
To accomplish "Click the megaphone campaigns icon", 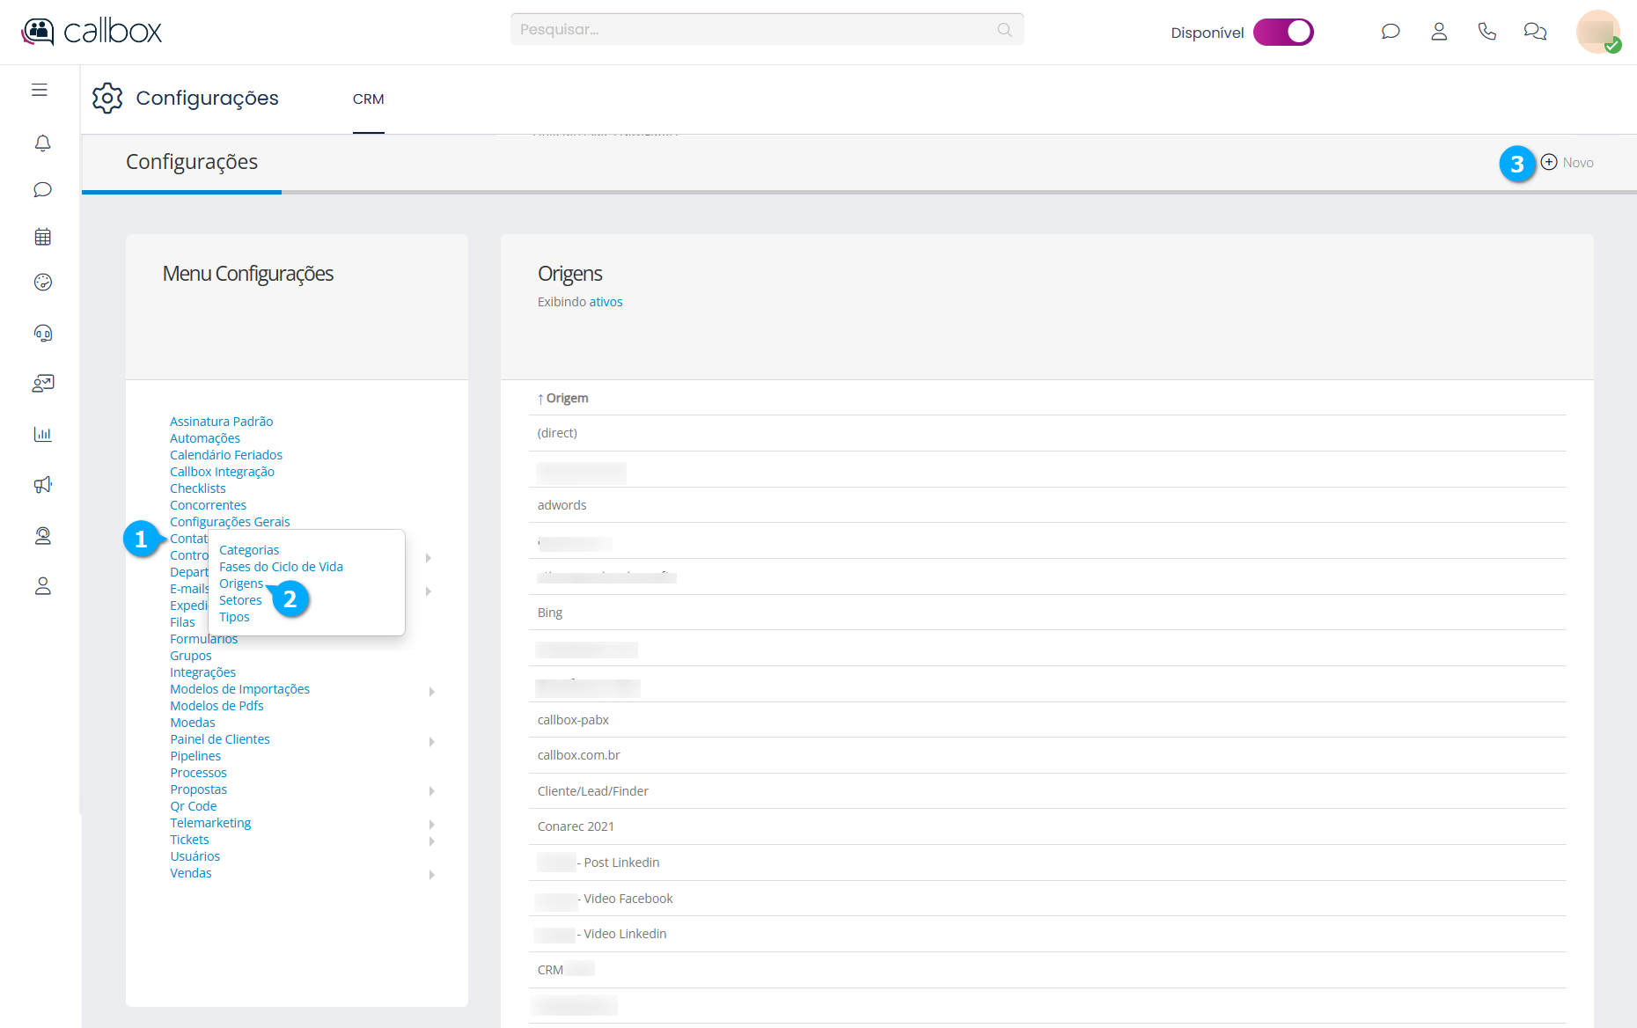I will [x=42, y=485].
